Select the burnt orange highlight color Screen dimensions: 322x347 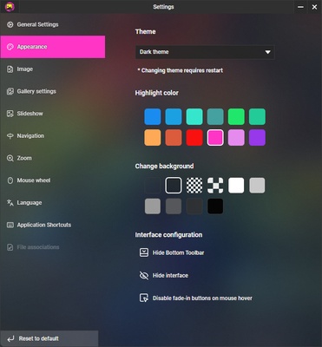tap(174, 137)
